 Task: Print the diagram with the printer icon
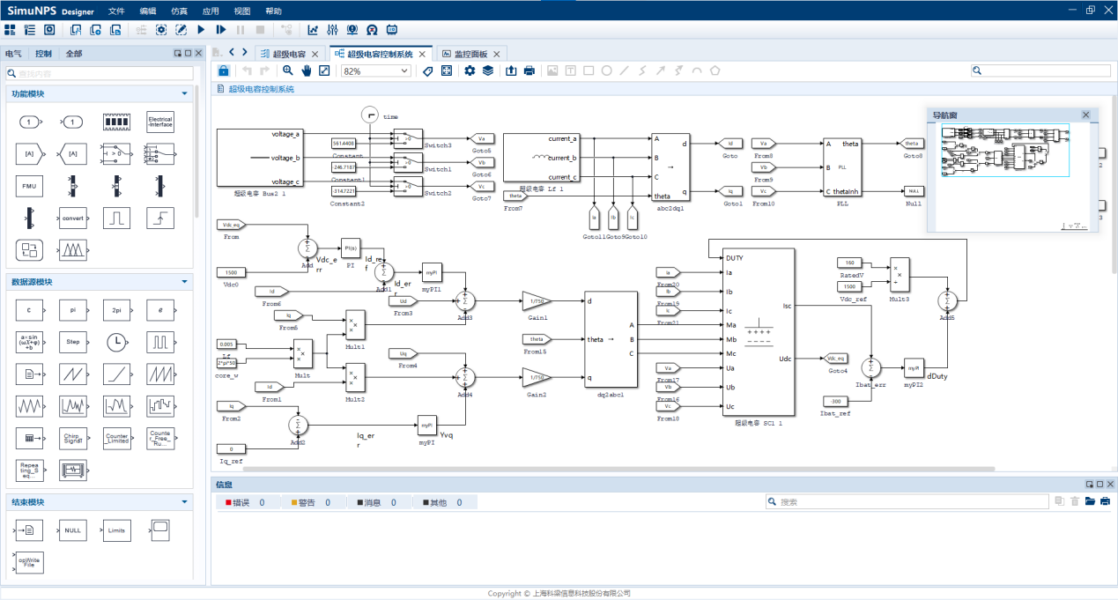click(529, 70)
